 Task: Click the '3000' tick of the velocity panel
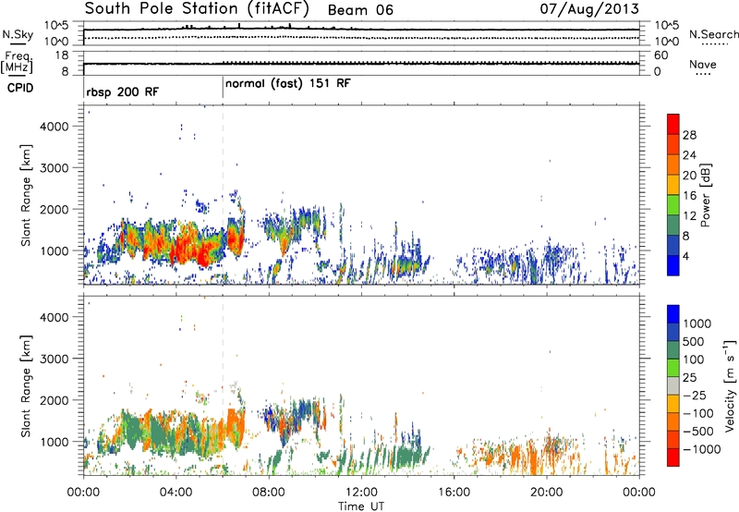54,359
